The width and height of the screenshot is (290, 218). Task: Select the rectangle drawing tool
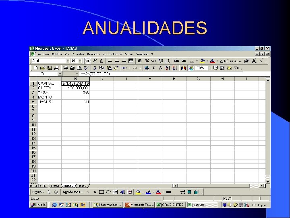point(101,192)
